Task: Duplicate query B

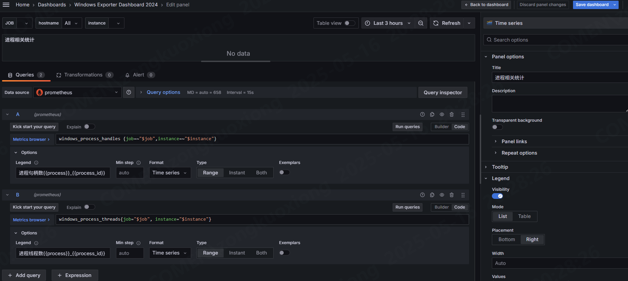Action: [432, 195]
